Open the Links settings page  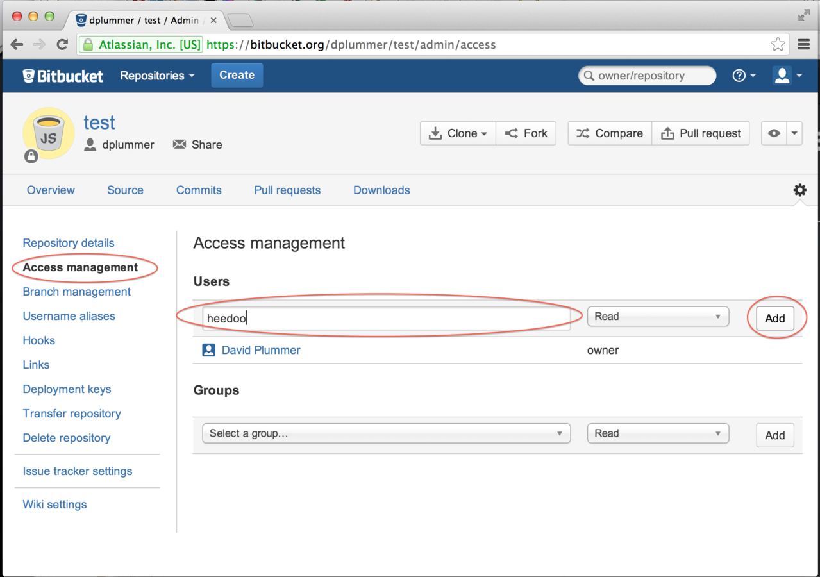[x=36, y=365]
